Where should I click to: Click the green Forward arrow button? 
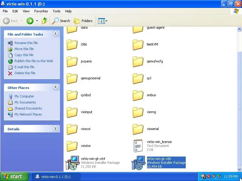30,21
